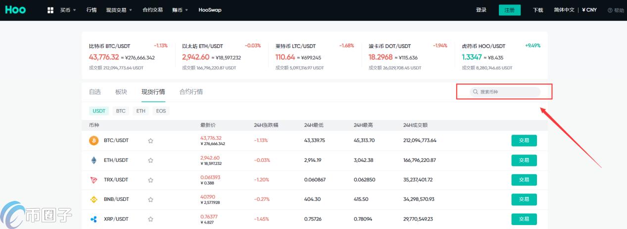Click the Ethereum coin icon in ETH/USDT row
The image size is (627, 229).
tap(94, 160)
